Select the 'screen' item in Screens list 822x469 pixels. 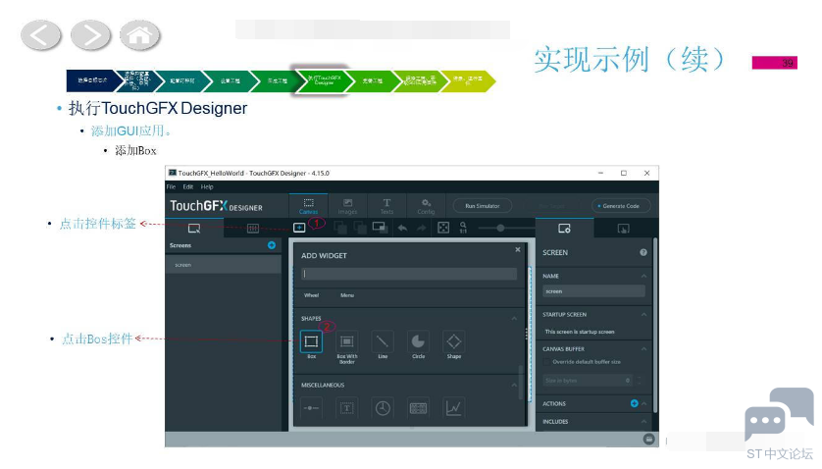tap(224, 265)
